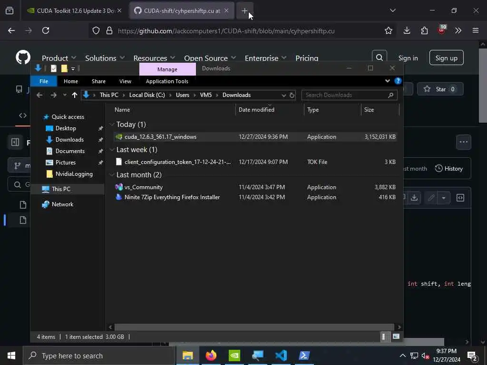This screenshot has width=487, height=365.
Task: Click the GitHub Sign in link
Action: [408, 58]
